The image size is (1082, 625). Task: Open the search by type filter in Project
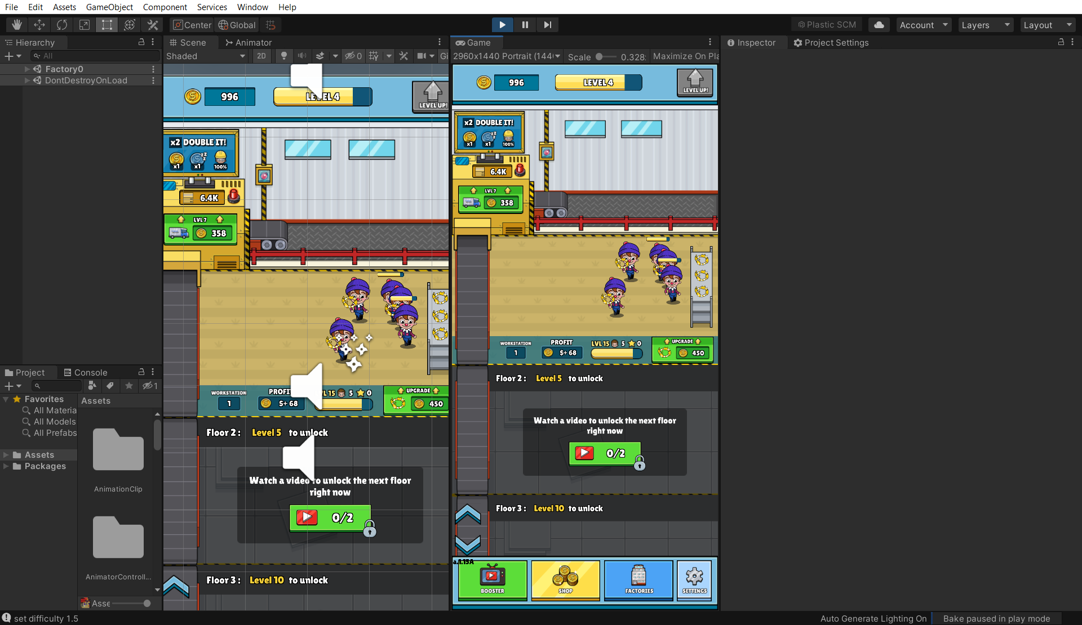pyautogui.click(x=92, y=386)
